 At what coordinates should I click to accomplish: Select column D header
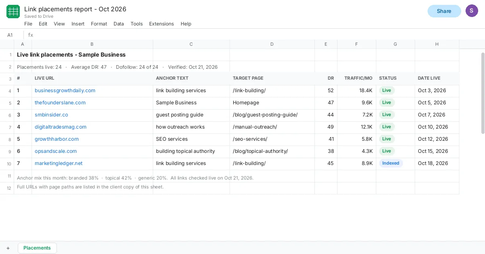pyautogui.click(x=272, y=44)
